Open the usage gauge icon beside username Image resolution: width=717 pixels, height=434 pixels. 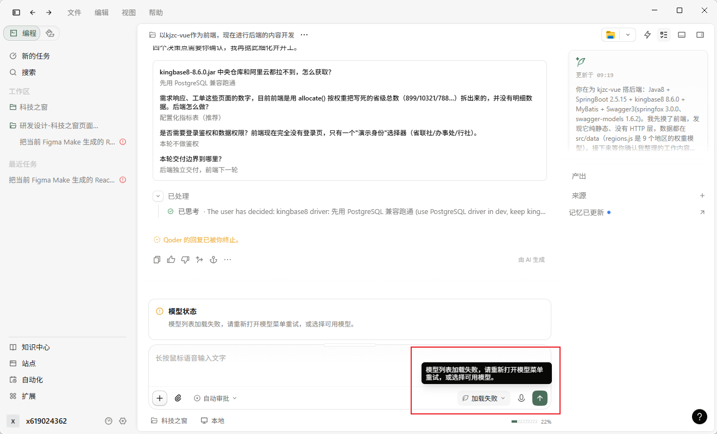(x=109, y=421)
